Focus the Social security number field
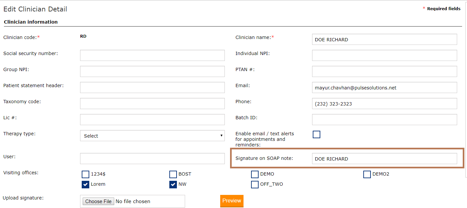The height and width of the screenshot is (208, 467). [152, 55]
